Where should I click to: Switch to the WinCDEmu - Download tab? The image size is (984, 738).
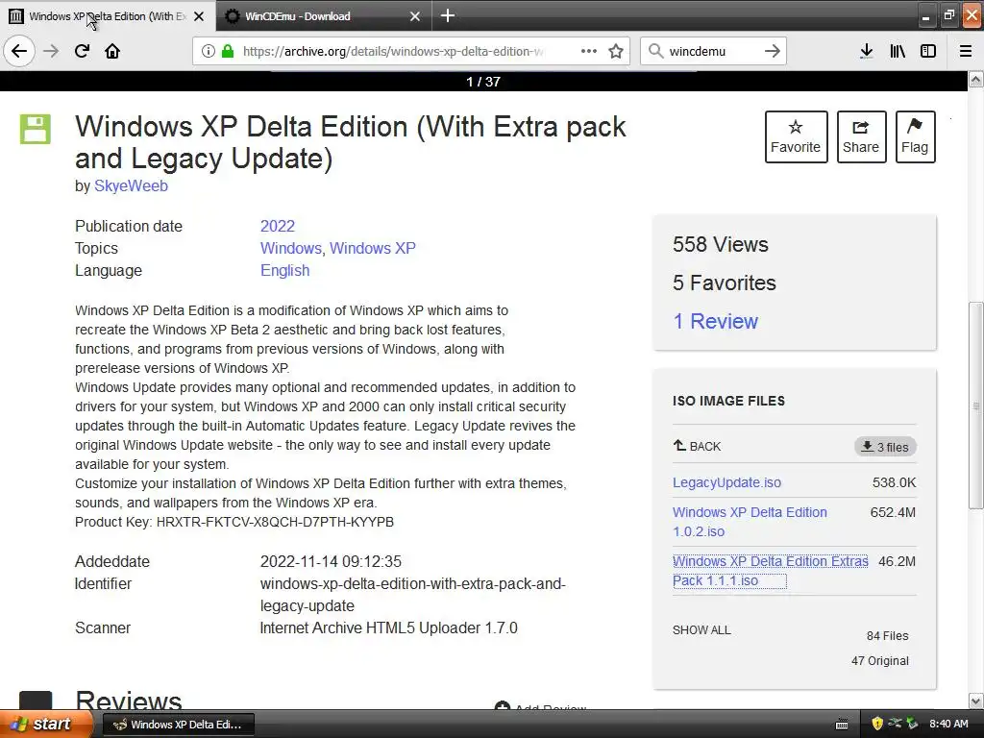click(x=323, y=16)
